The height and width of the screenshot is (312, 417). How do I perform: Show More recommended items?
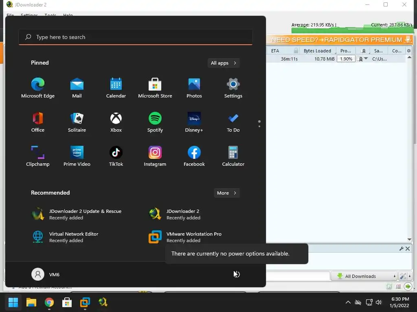pyautogui.click(x=226, y=193)
